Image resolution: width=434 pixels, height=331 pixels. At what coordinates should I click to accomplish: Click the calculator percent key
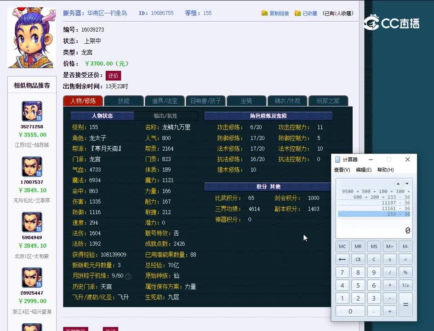[x=405, y=272]
